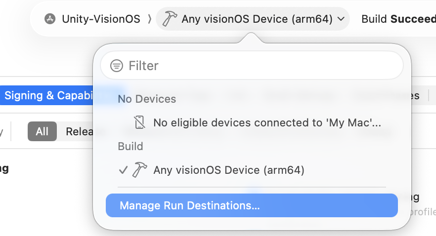Click the Filter lines icon
436x236 pixels.
[117, 66]
